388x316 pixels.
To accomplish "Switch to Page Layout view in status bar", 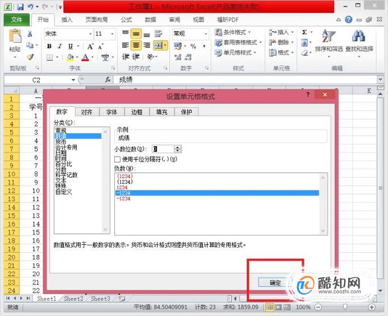I will pos(279,307).
